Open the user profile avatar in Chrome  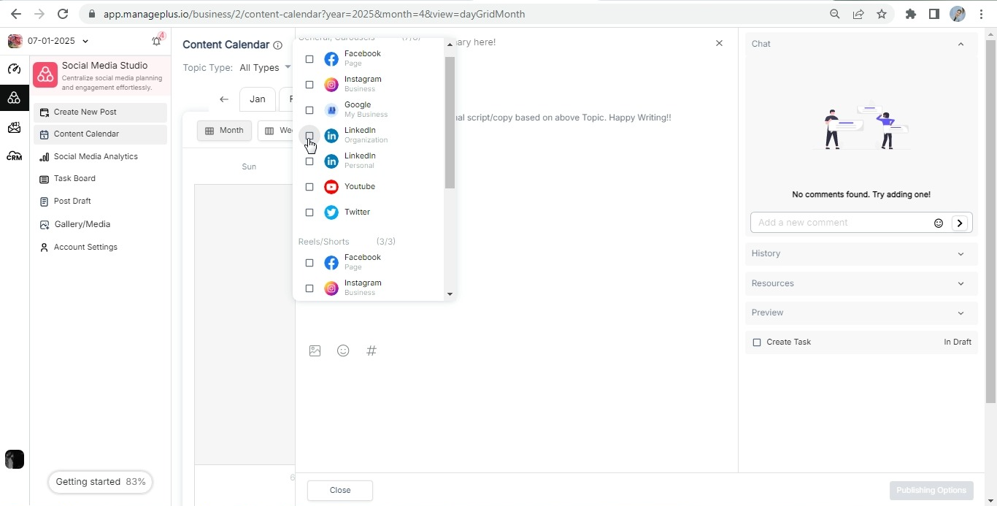[x=958, y=14]
